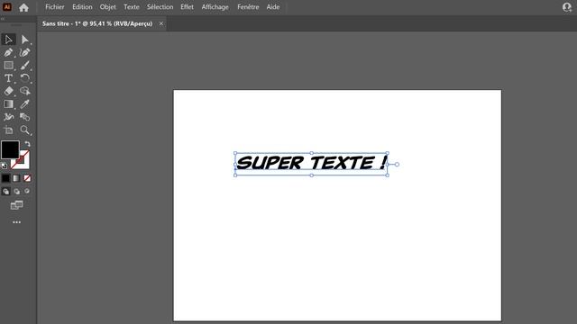Image resolution: width=577 pixels, height=324 pixels.
Task: Click the bottom-center bounding box handle
Action: pos(311,175)
